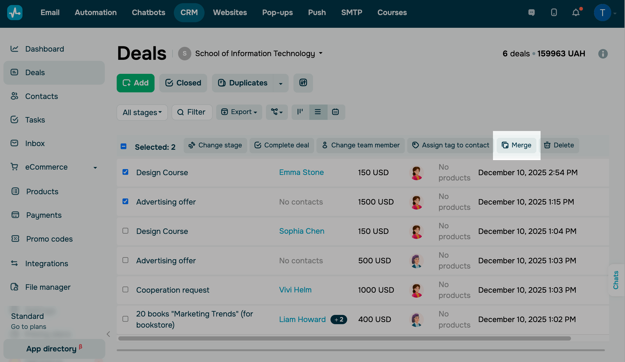This screenshot has width=625, height=362.
Task: Open the chat bubble icon in header
Action: [531, 12]
